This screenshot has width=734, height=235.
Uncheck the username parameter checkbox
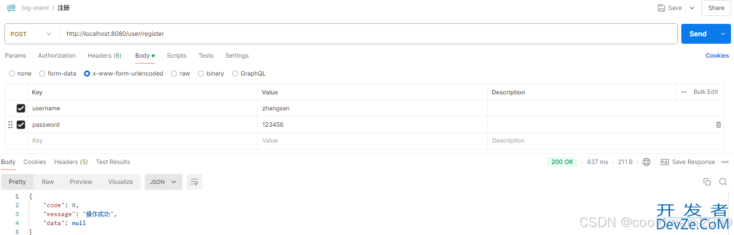[21, 108]
